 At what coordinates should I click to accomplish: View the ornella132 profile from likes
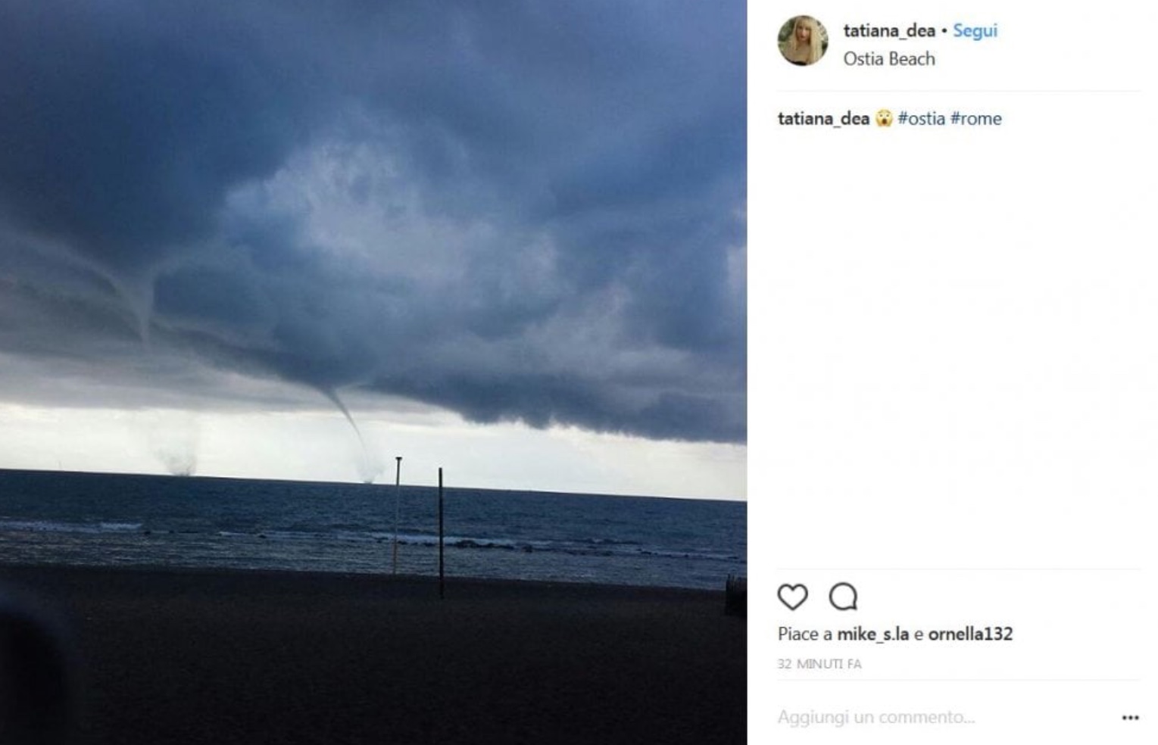pyautogui.click(x=970, y=634)
